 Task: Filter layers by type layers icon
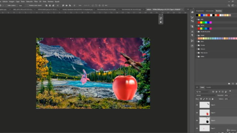tap(220, 92)
